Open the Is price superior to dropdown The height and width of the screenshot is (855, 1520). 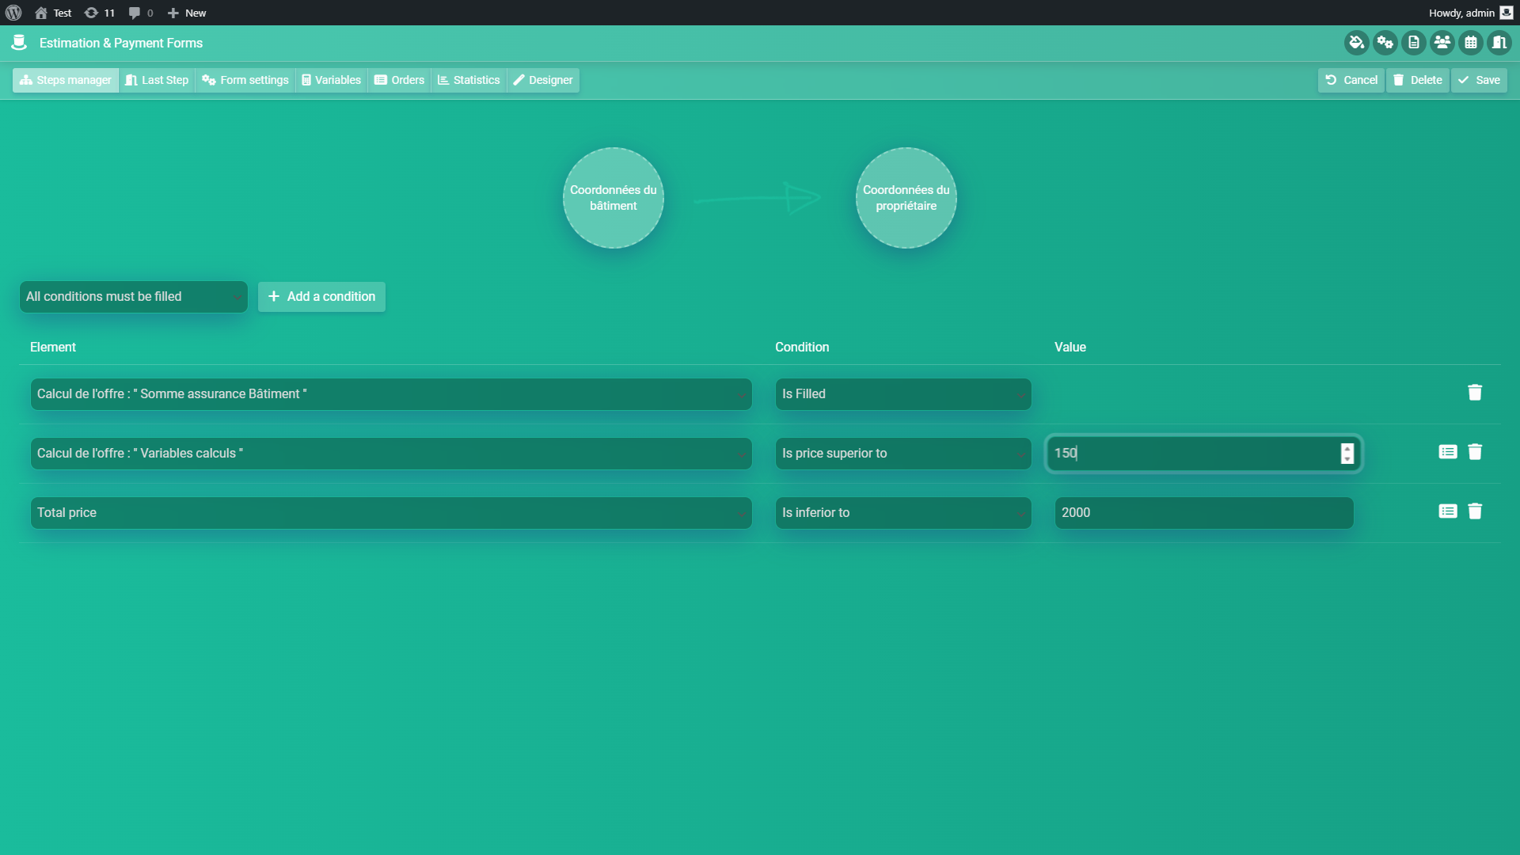click(902, 454)
